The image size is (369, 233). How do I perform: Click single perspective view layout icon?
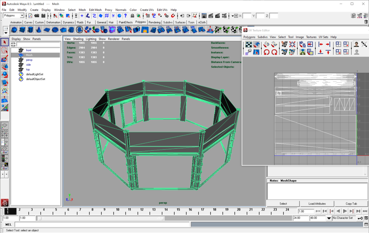5,126
